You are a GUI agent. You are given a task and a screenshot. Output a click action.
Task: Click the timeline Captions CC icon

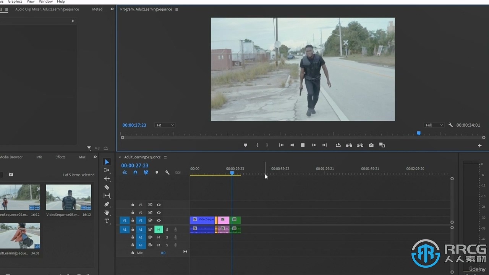(x=178, y=173)
